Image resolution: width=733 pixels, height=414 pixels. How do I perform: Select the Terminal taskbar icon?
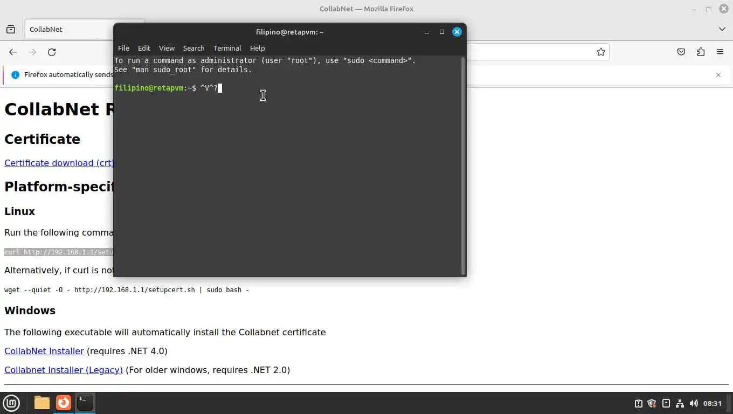pyautogui.click(x=85, y=403)
